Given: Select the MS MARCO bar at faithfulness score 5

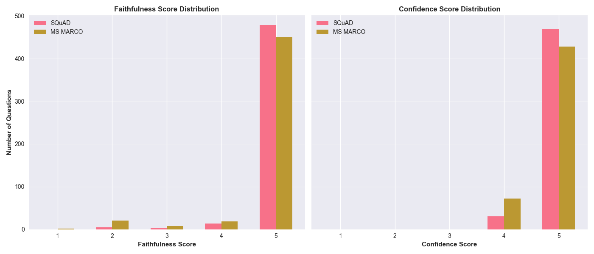Looking at the screenshot, I should point(284,133).
